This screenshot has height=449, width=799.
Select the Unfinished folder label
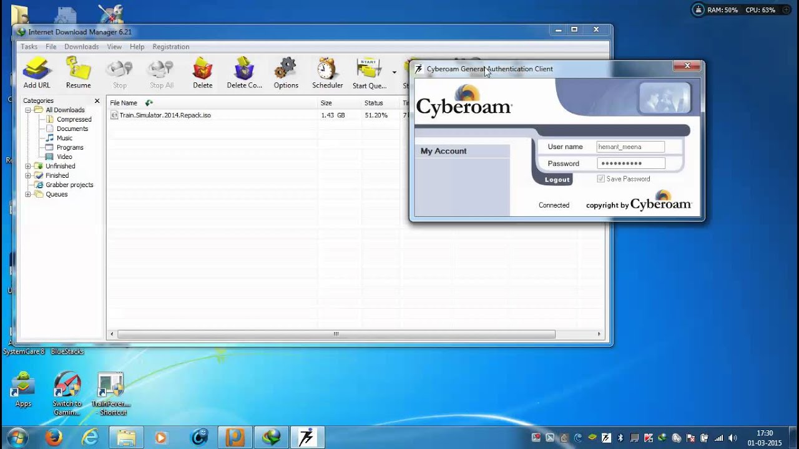60,166
